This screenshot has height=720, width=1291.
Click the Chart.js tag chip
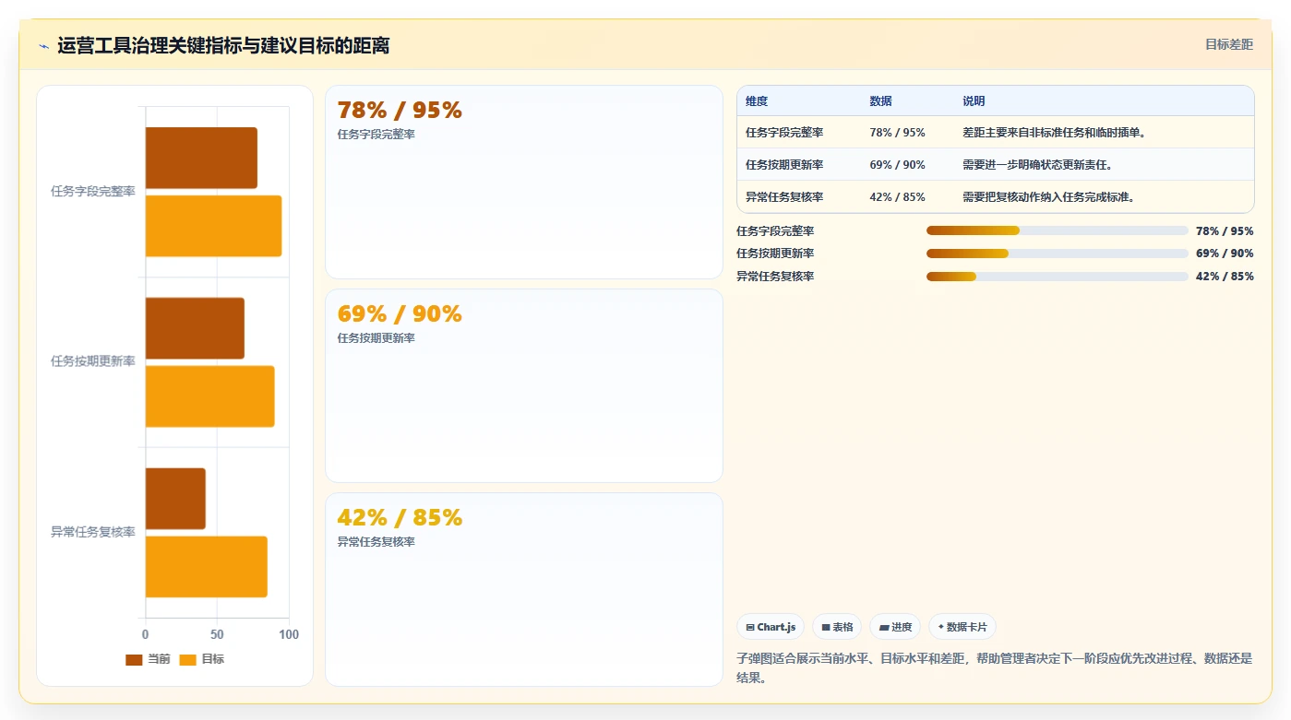771,627
